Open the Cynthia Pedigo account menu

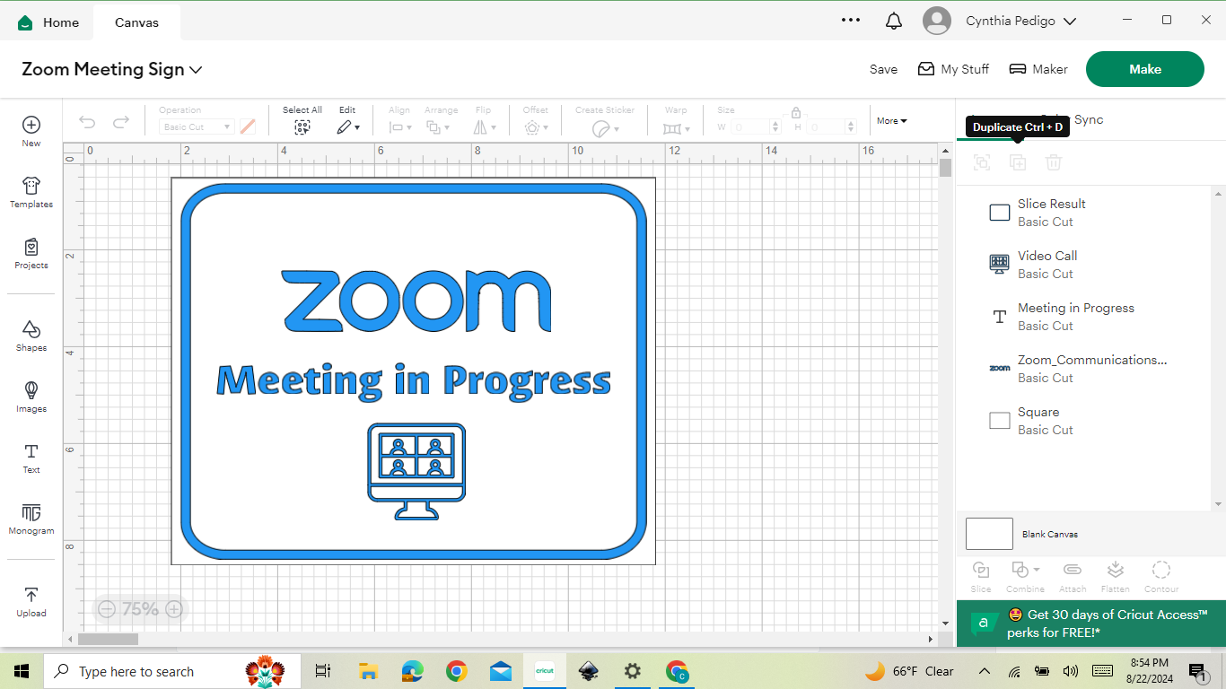1021,21
